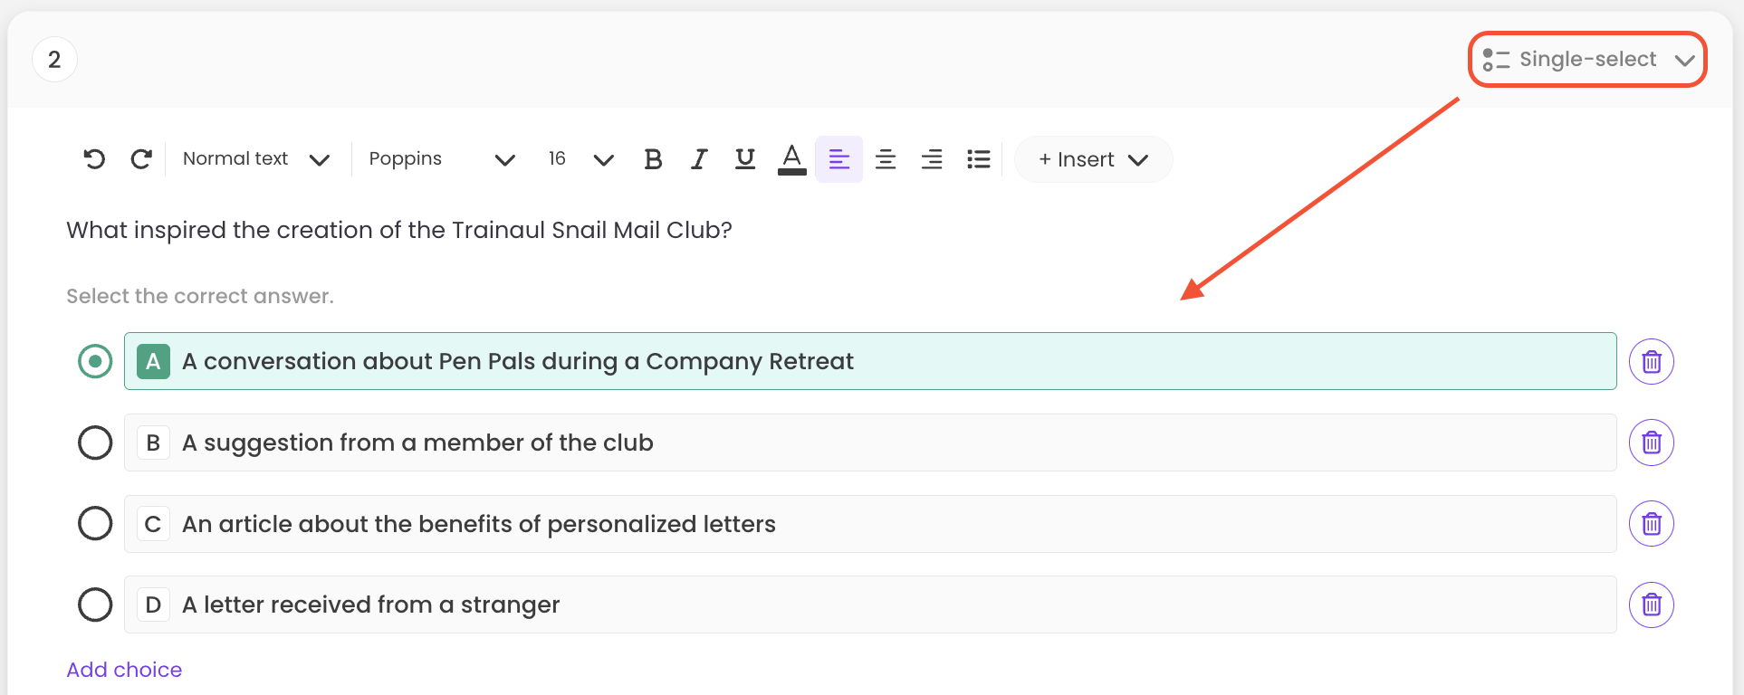The height and width of the screenshot is (695, 1744).
Task: Click the redo arrow icon
Action: [141, 159]
